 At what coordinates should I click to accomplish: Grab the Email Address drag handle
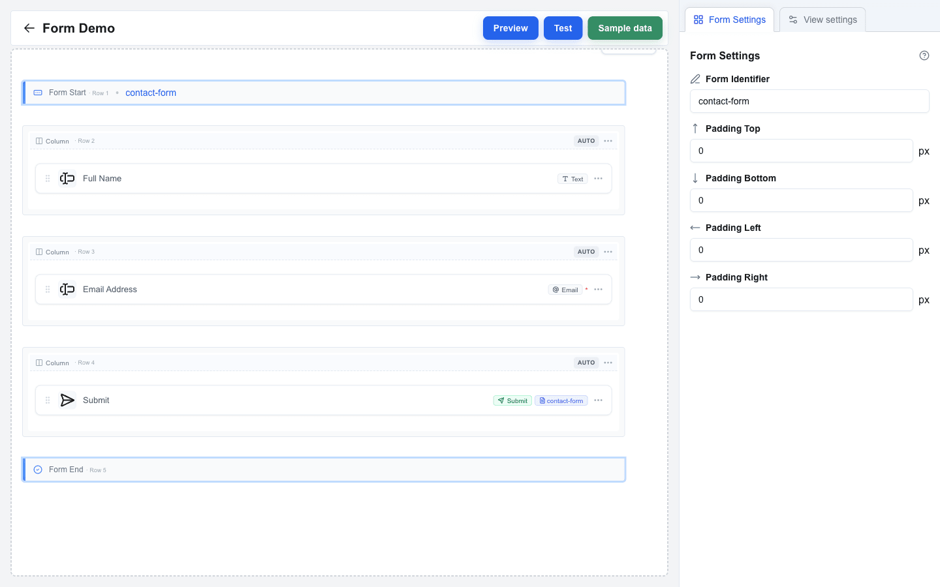tap(48, 290)
